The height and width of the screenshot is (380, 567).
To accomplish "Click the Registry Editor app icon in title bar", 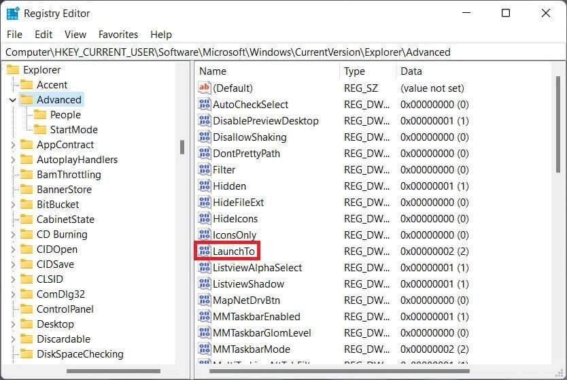I will pyautogui.click(x=13, y=14).
